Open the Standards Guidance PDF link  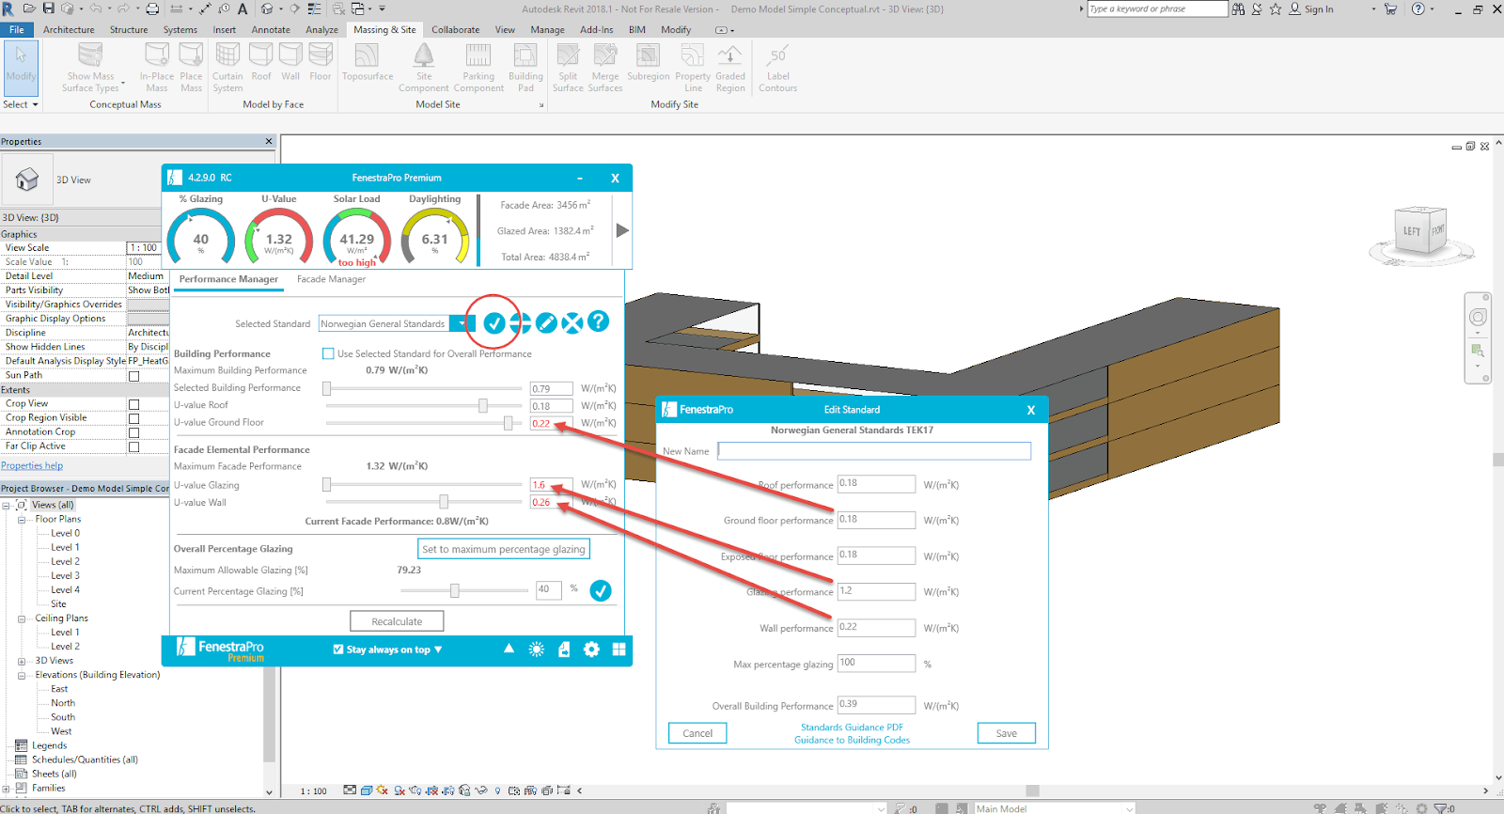tap(852, 728)
